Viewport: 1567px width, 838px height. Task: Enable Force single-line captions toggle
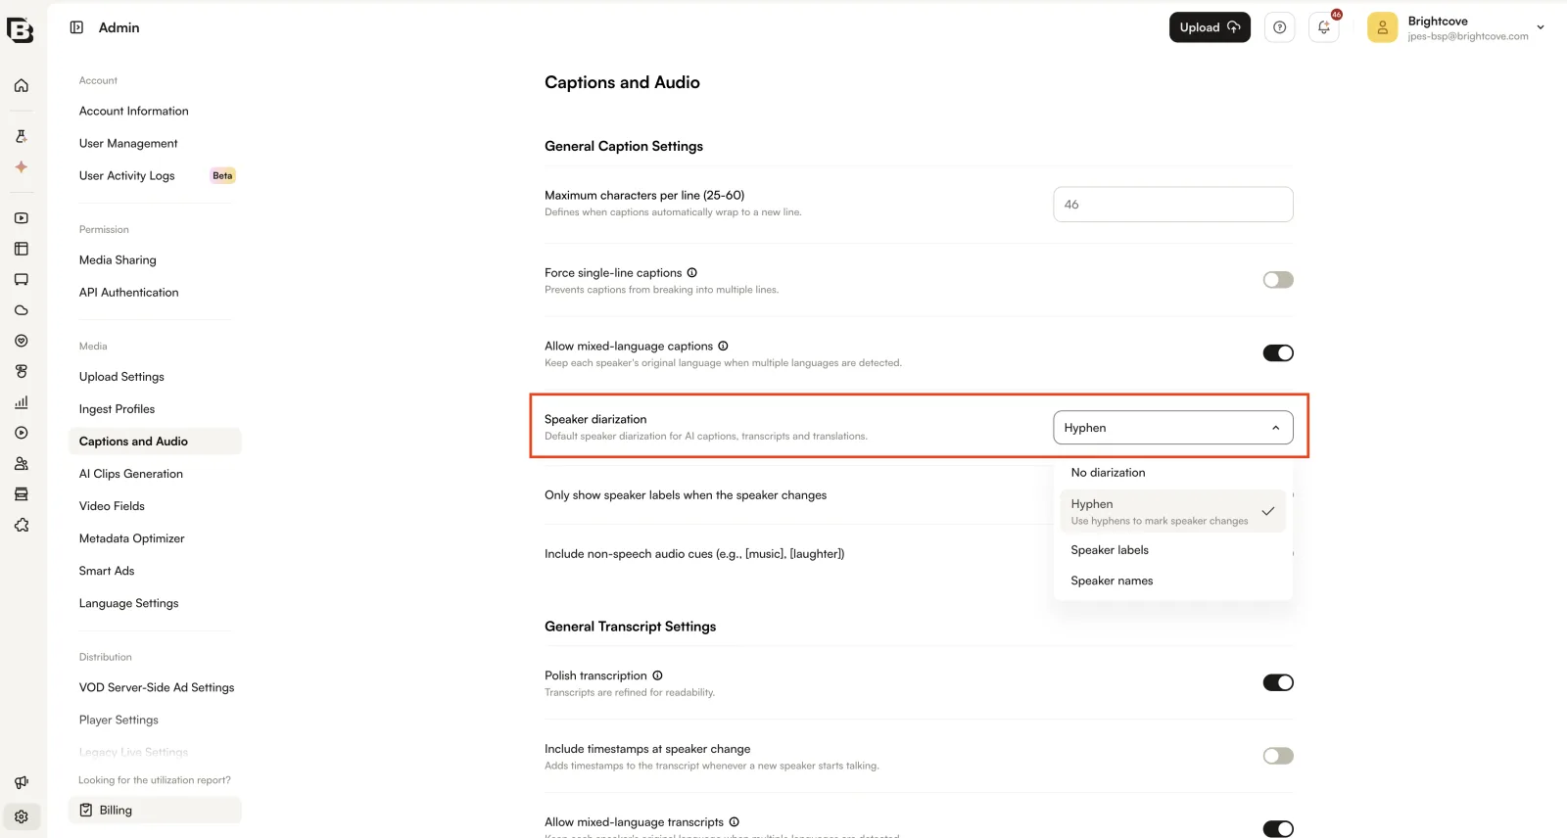[x=1278, y=280]
